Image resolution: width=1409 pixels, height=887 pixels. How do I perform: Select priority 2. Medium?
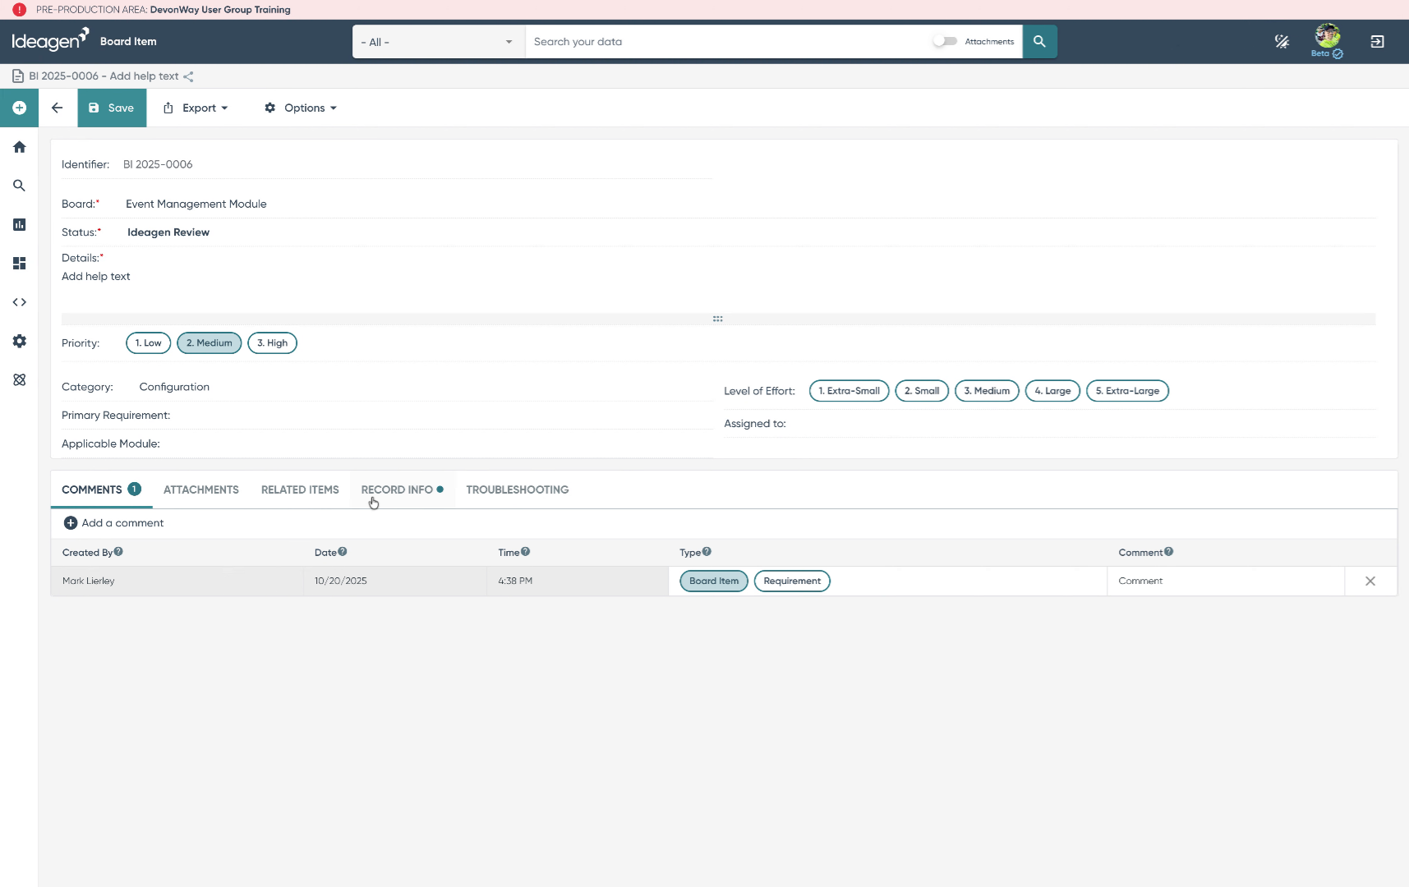[x=210, y=343]
